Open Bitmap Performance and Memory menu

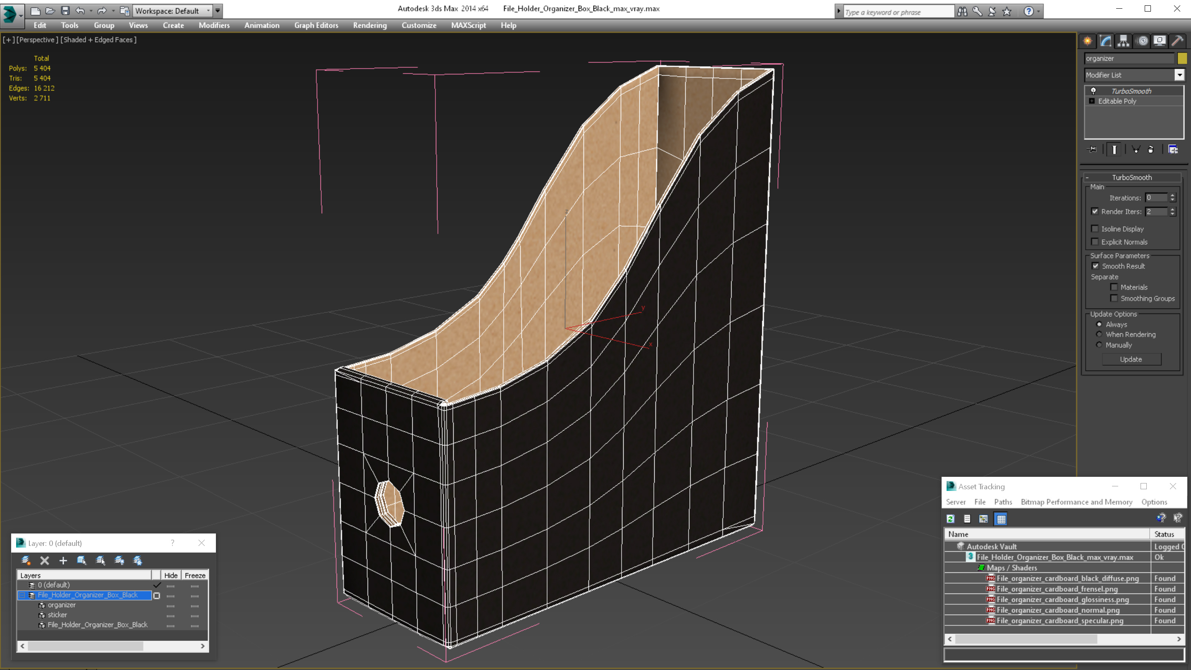click(1076, 502)
